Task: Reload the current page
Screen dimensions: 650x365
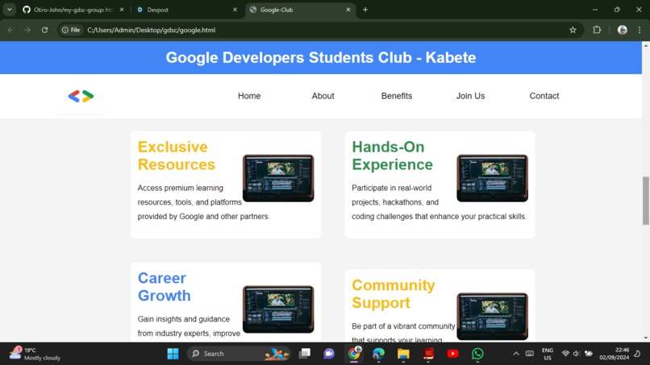Action: tap(45, 30)
